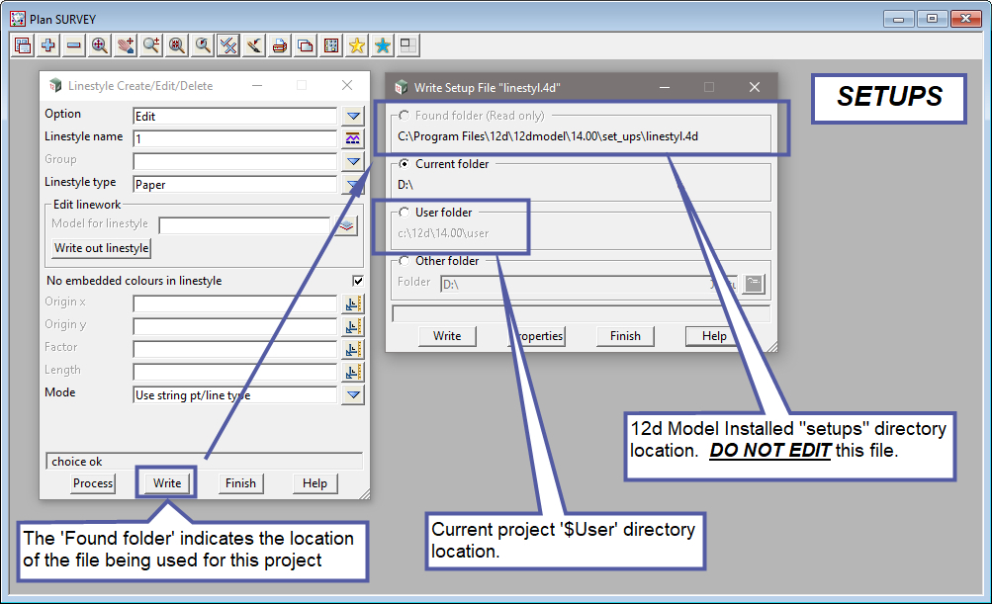The width and height of the screenshot is (992, 604).
Task: Click the paintbrush redraw toolbar icon
Action: click(x=254, y=45)
